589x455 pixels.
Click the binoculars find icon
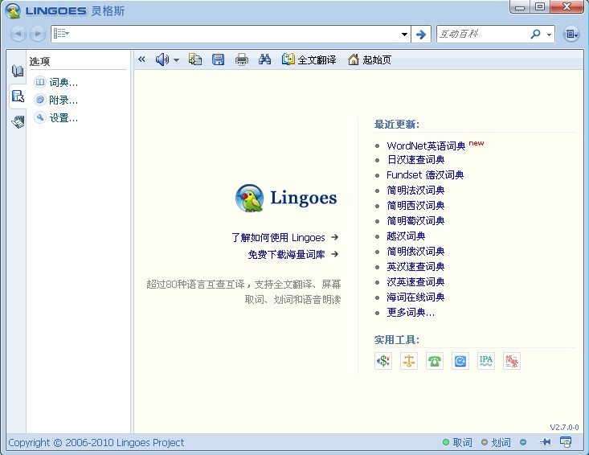pyautogui.click(x=265, y=59)
